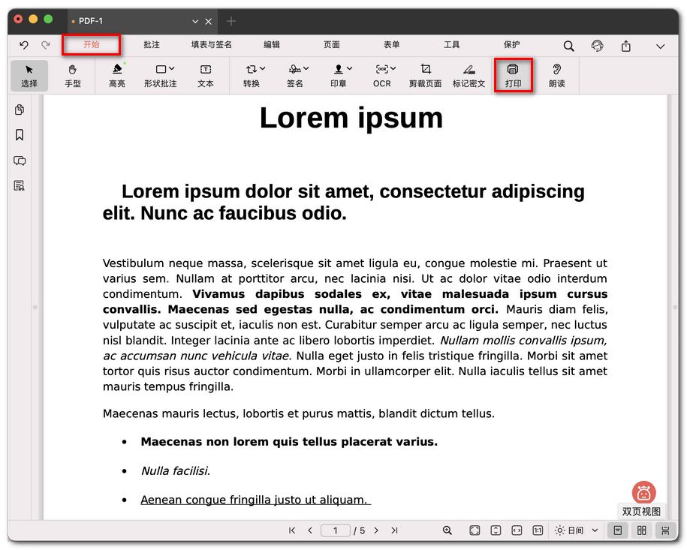Screen dimensions: 687x550
Task: Run the OCR tool
Action: (x=382, y=76)
